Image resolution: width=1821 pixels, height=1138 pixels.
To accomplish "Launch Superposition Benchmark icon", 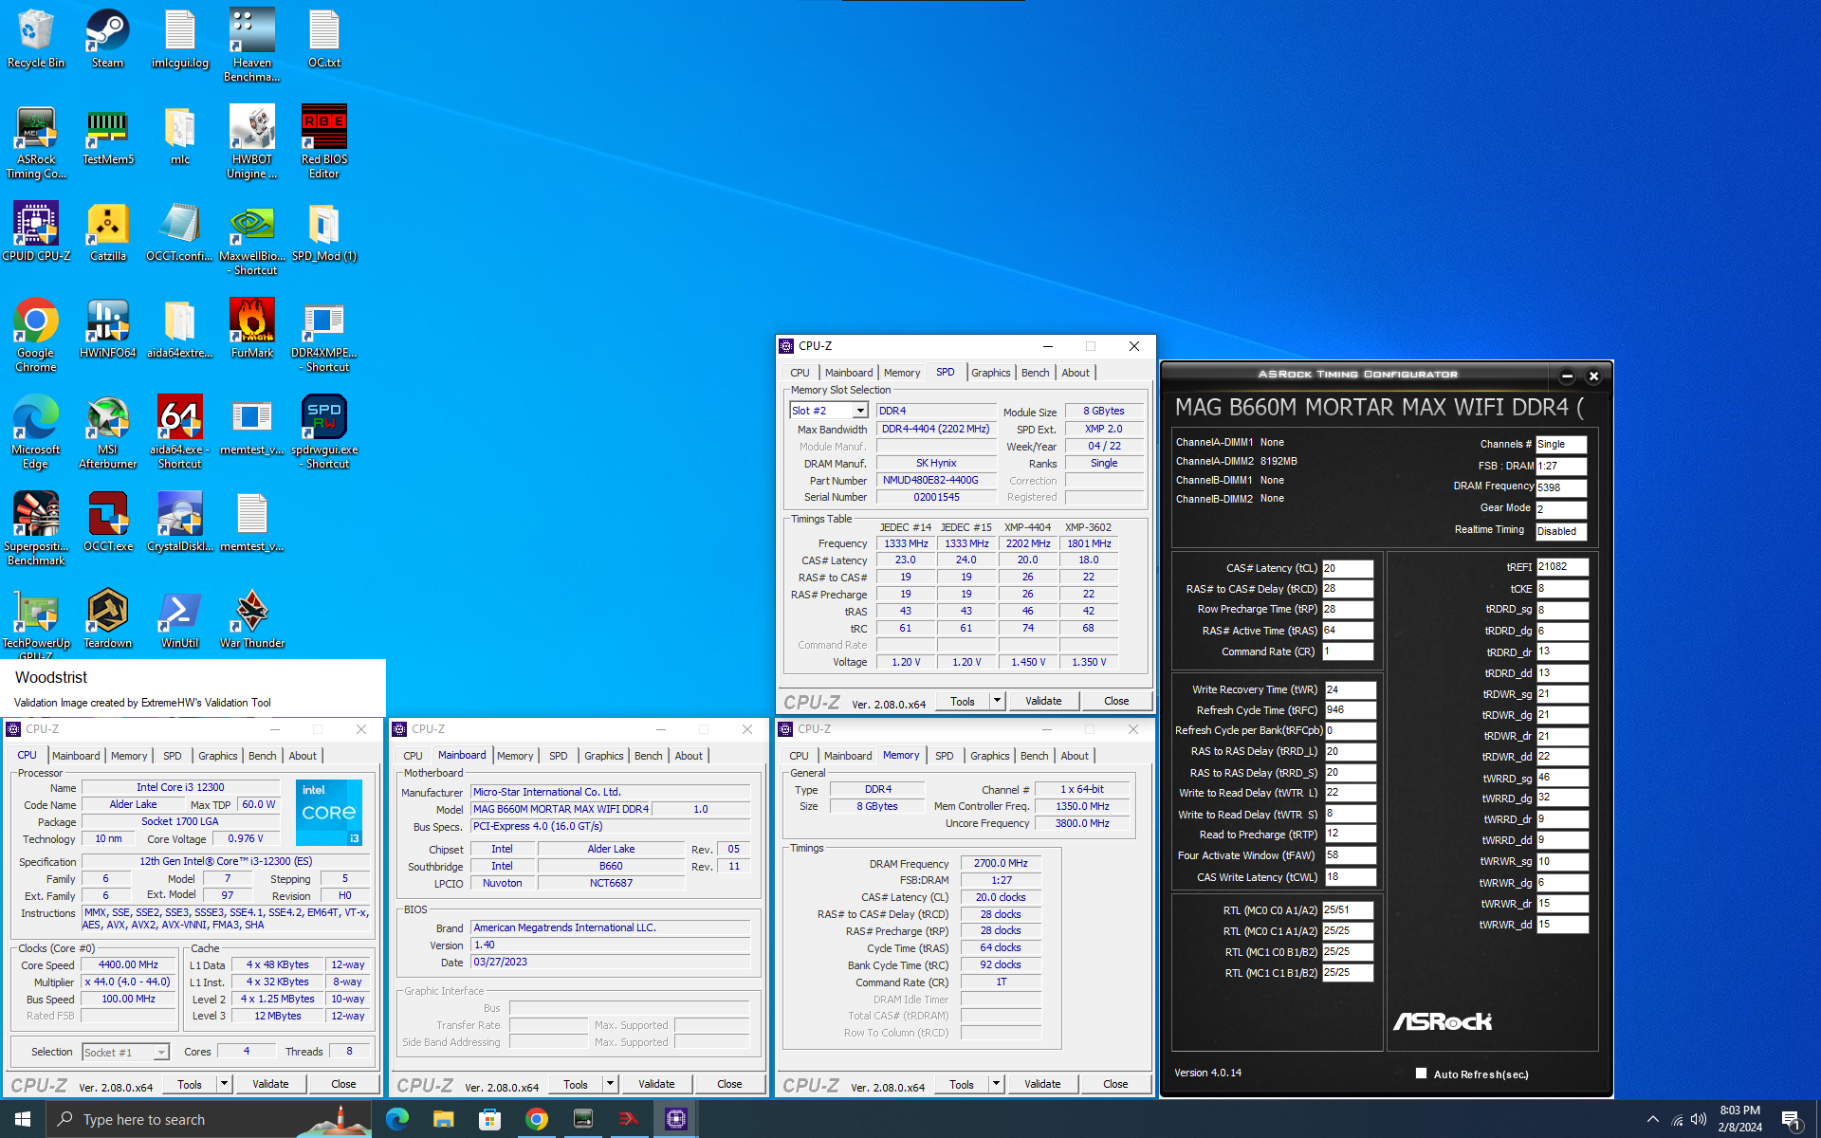I will coord(36,529).
